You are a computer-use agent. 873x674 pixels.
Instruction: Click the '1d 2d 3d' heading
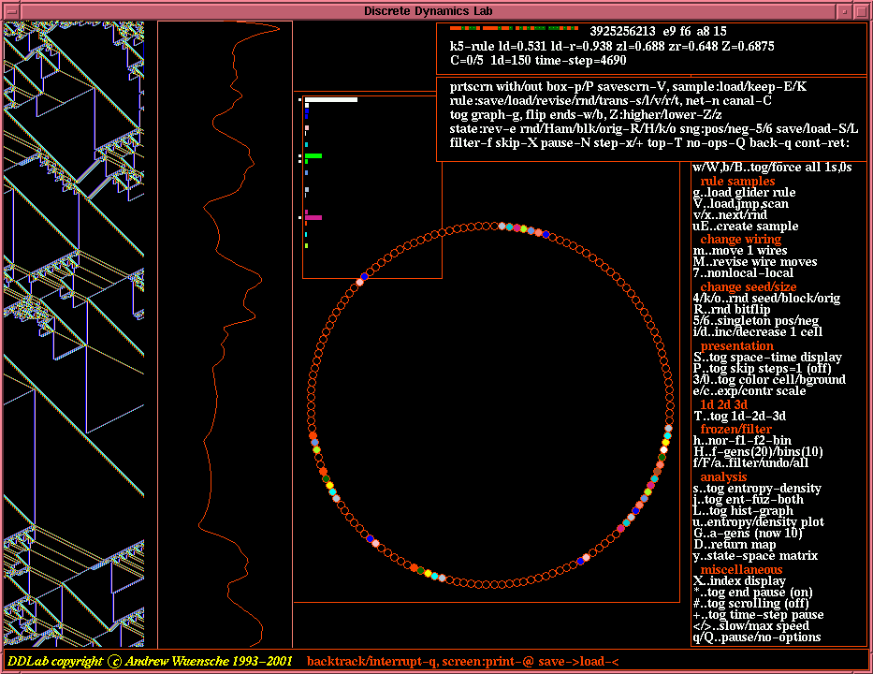pos(724,404)
